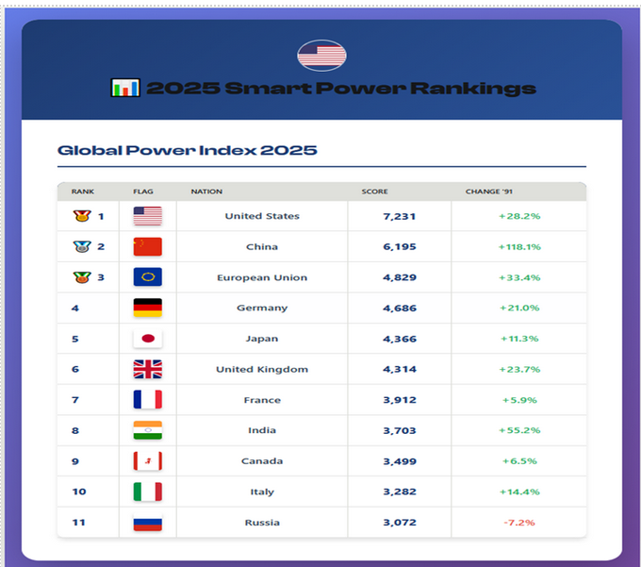
Task: Click China's score 6,195
Action: [400, 247]
